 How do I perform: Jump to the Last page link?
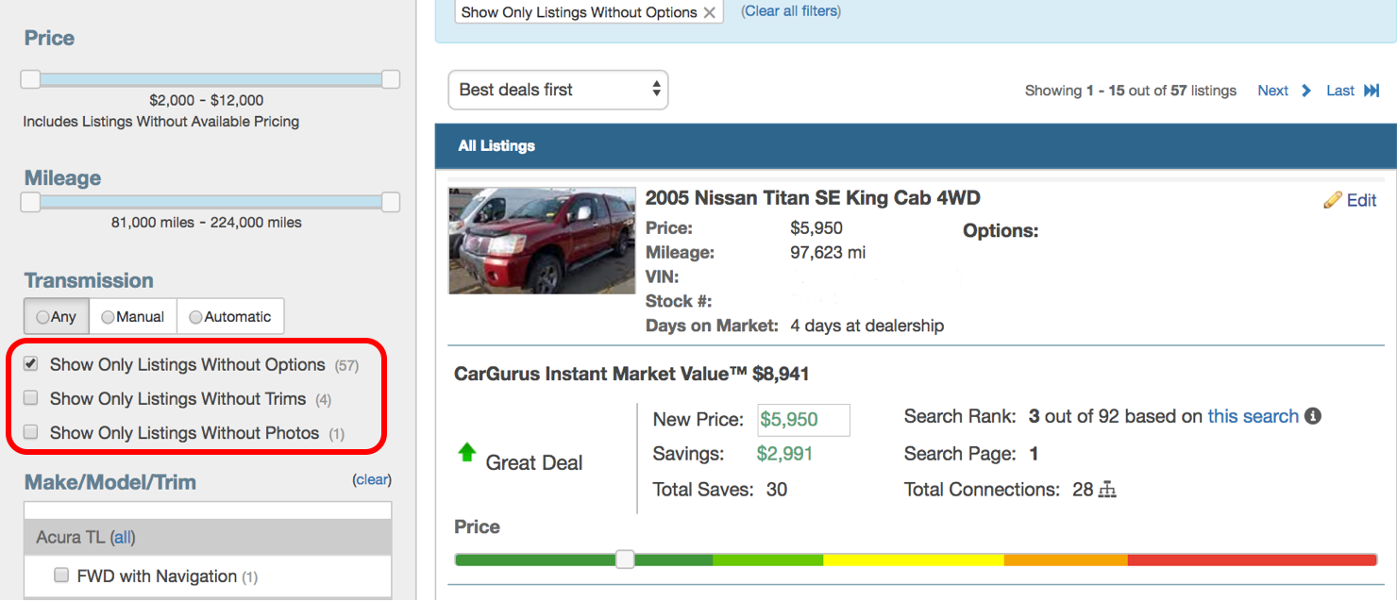(1340, 91)
